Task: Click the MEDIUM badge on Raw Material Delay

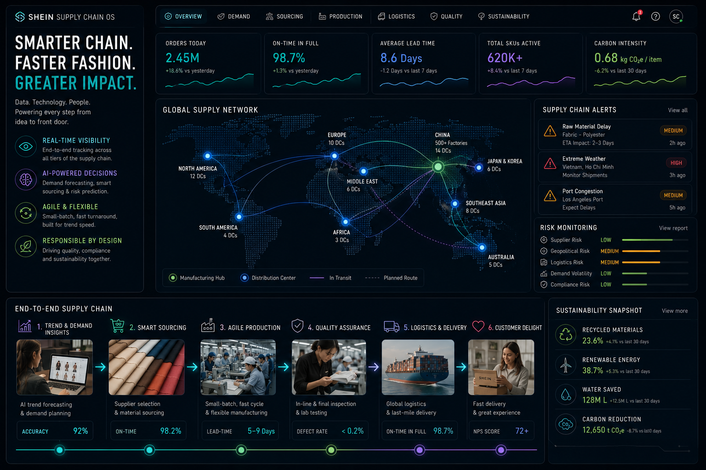Action: coord(673,131)
